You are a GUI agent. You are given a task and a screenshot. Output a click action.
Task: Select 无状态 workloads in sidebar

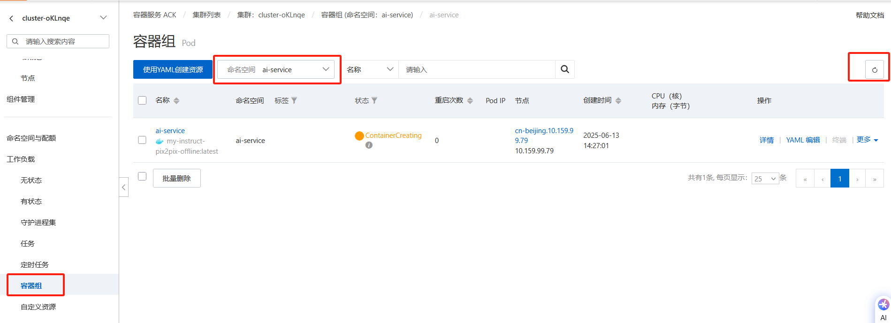(x=31, y=180)
